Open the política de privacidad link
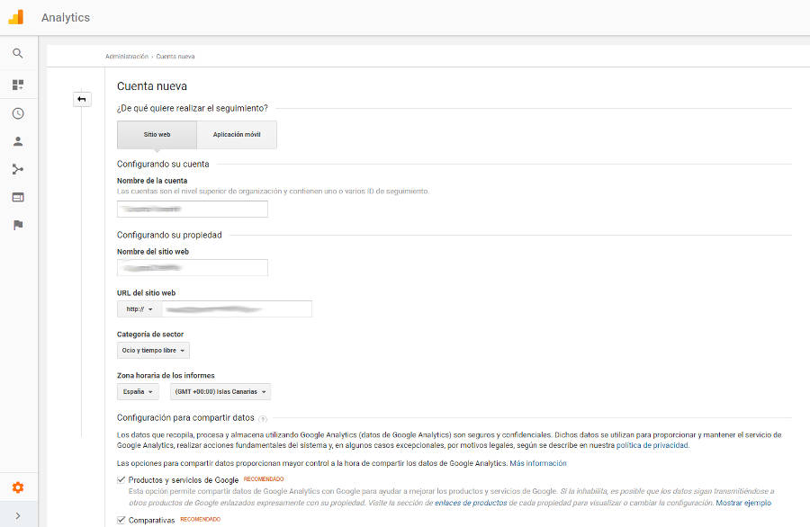 click(652, 445)
